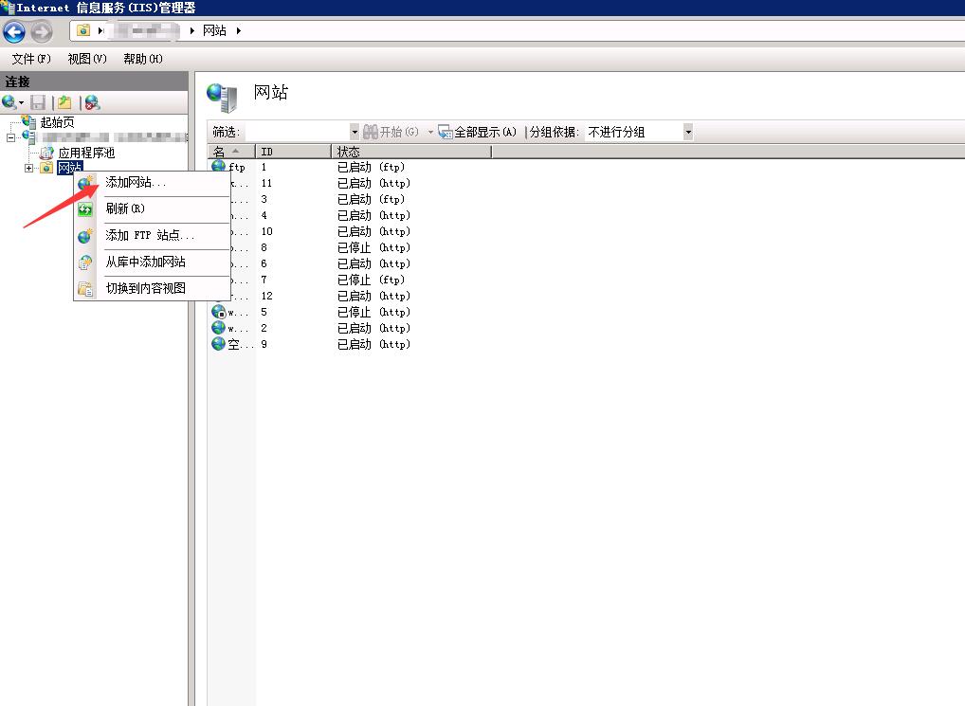Click the create new connection globe icon

coord(9,102)
